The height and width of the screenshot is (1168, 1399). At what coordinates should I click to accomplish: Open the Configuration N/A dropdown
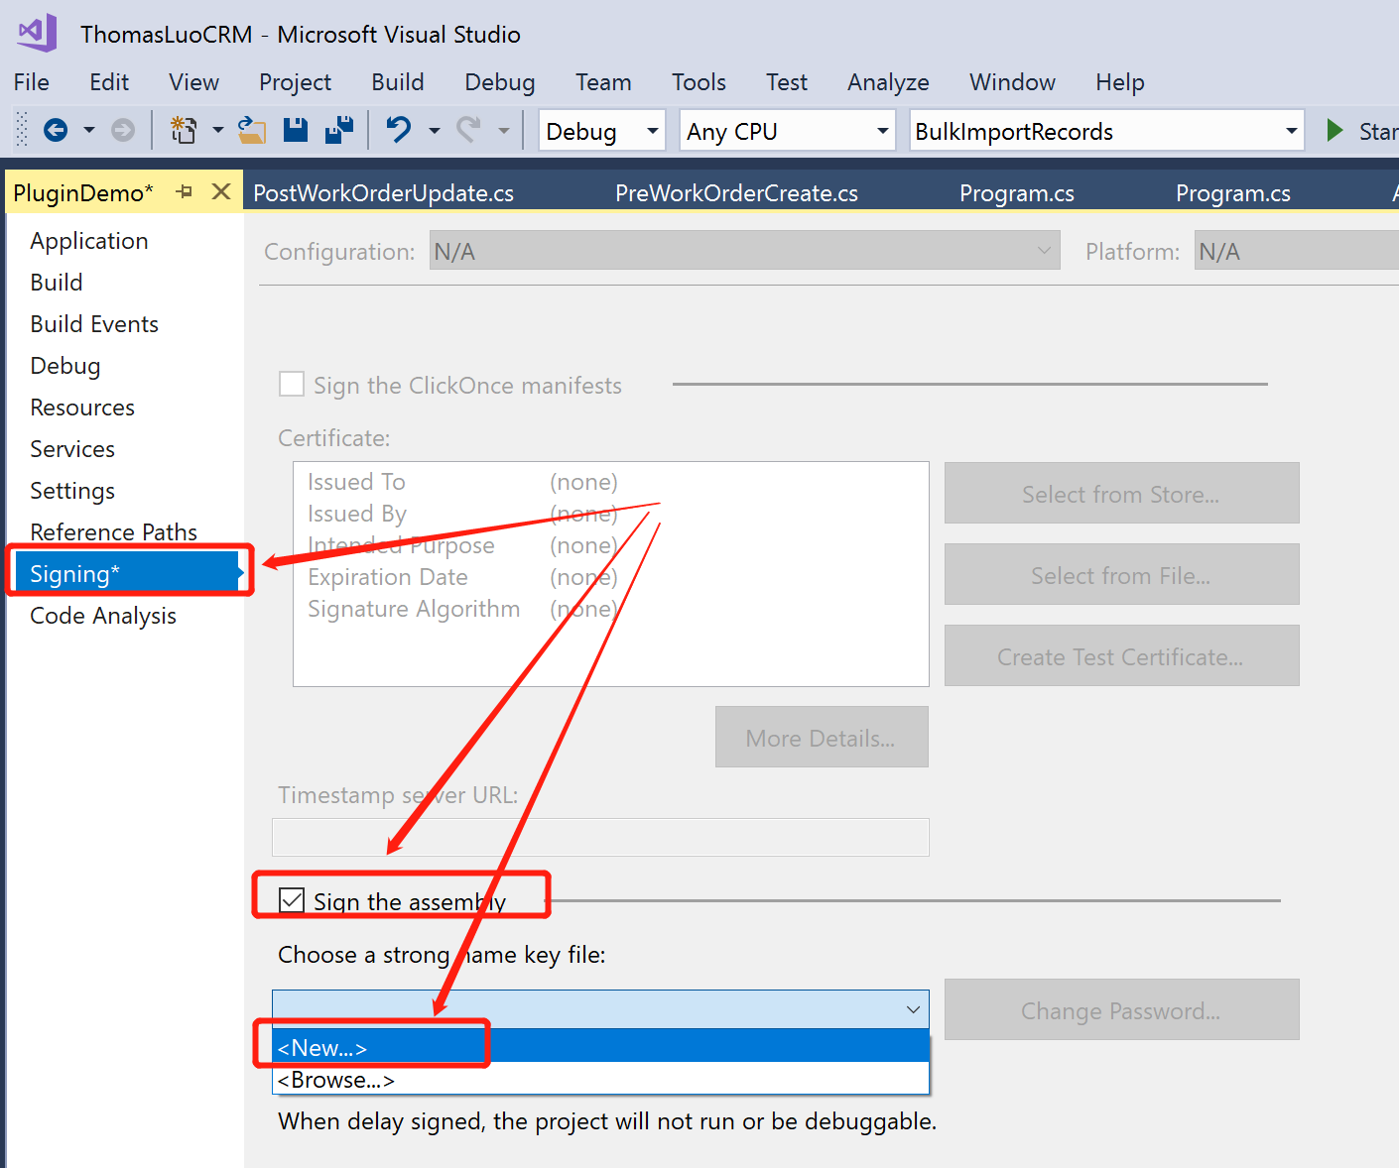point(744,250)
